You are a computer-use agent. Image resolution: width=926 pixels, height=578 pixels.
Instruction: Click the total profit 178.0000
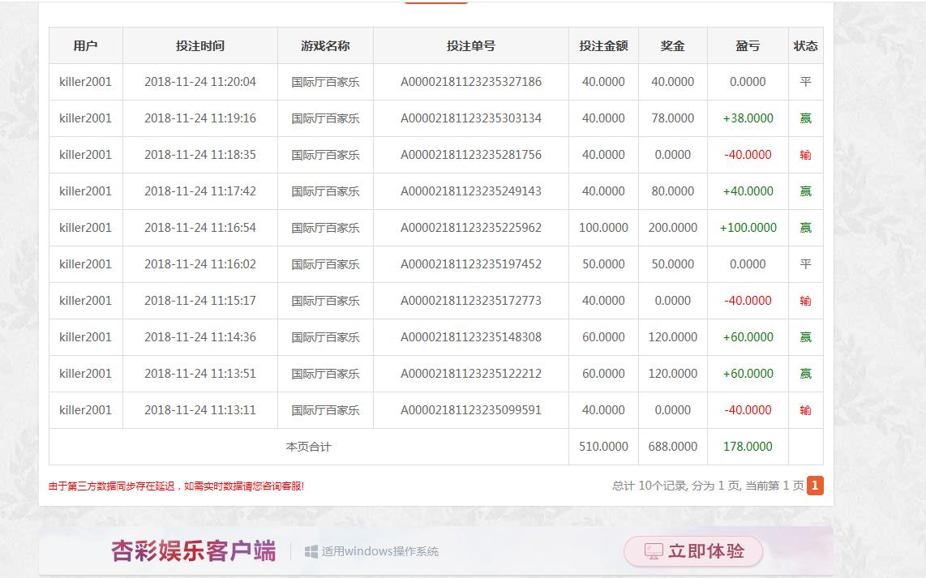tap(748, 447)
